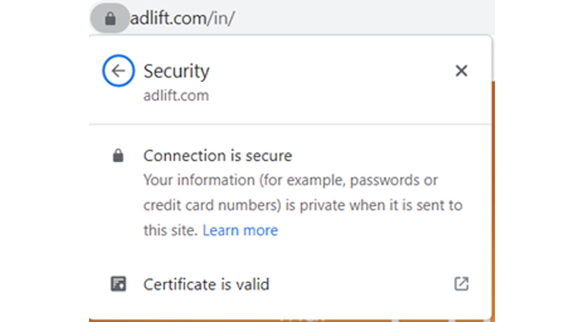Click the text line credit card numbers
The height and width of the screenshot is (322, 584).
point(212,205)
